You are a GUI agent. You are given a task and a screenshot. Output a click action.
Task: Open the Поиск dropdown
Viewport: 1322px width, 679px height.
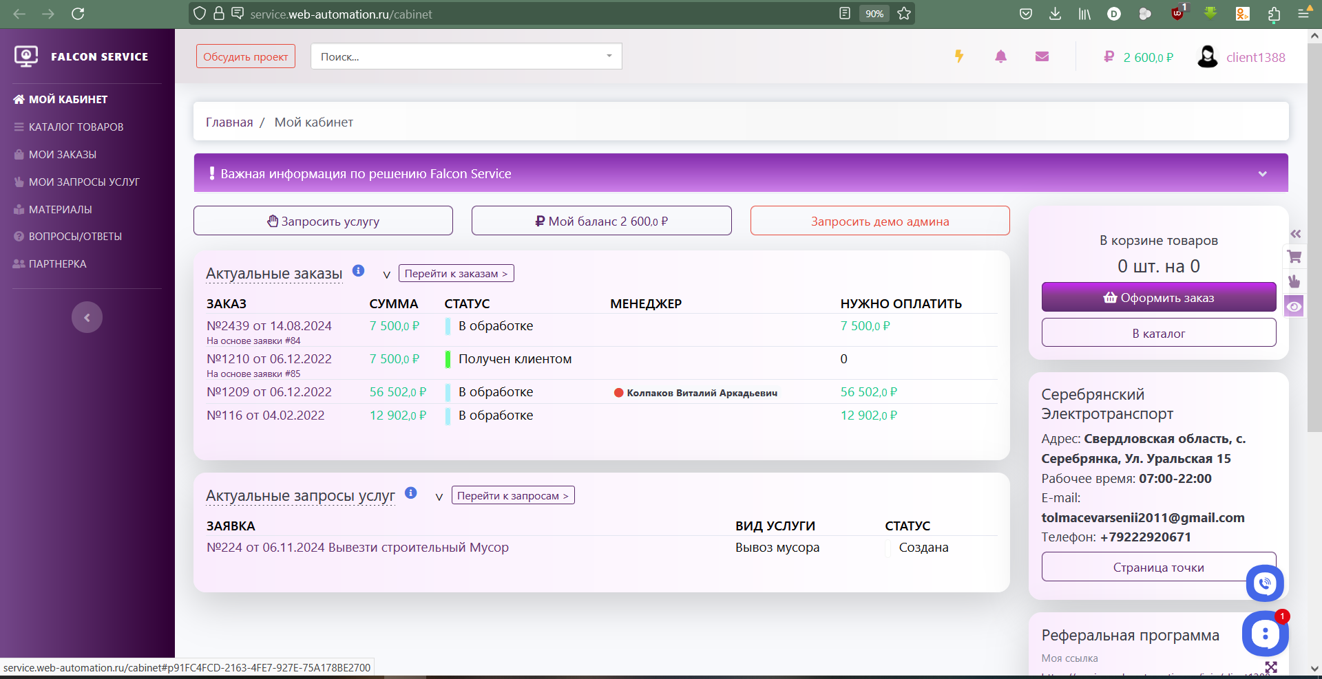pyautogui.click(x=466, y=56)
